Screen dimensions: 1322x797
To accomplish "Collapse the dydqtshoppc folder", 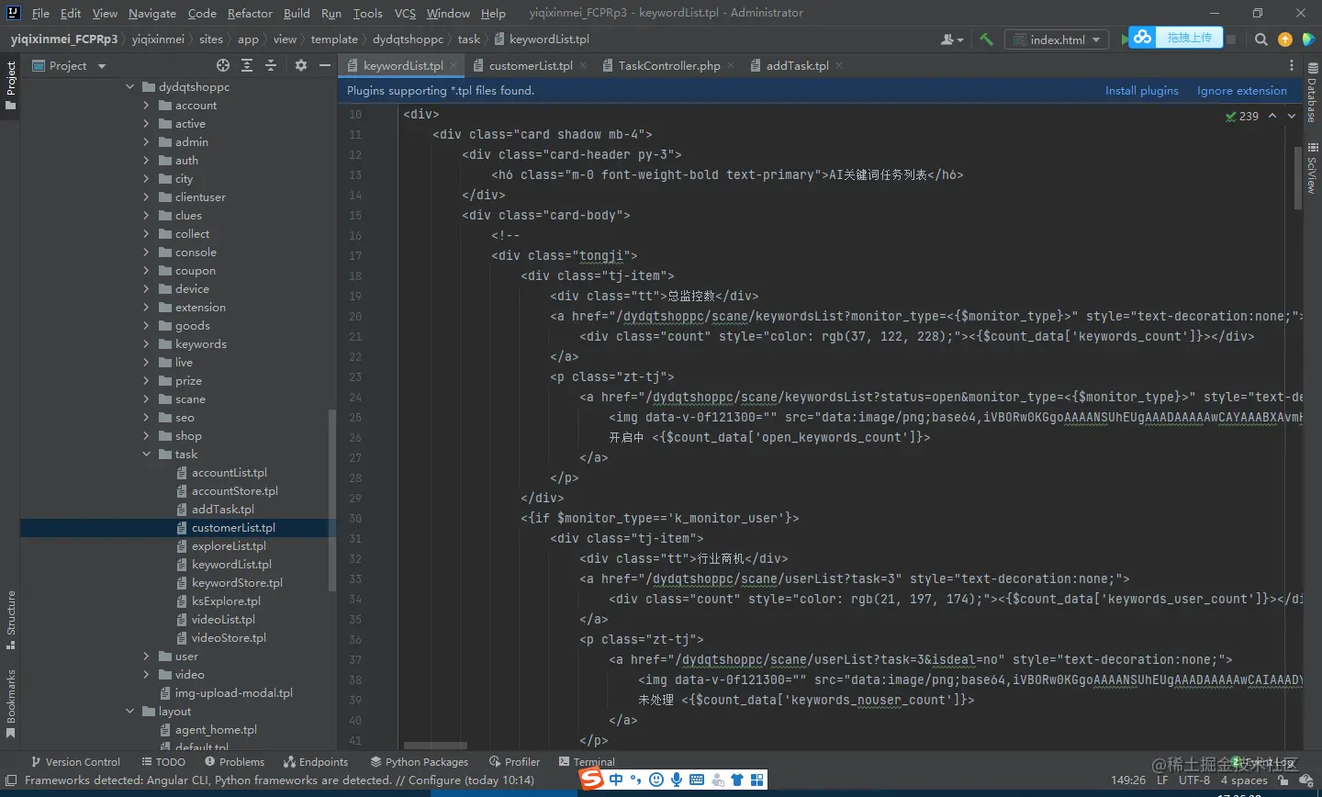I will tap(129, 87).
